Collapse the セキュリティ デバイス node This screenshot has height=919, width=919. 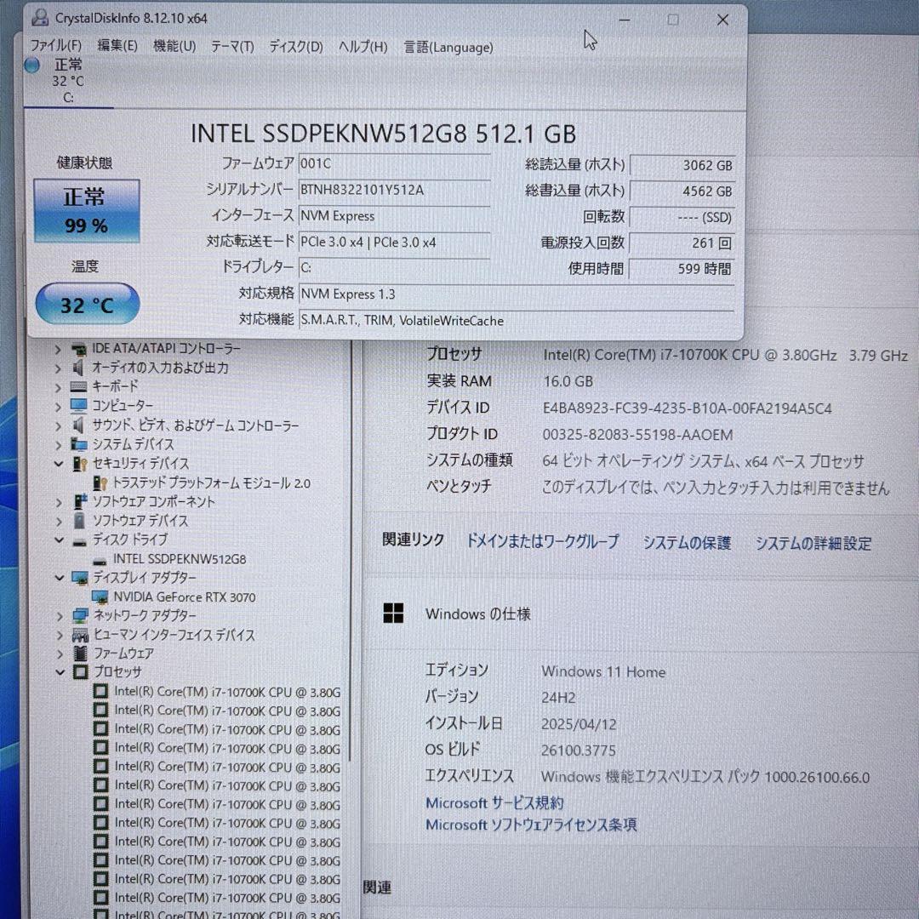tap(59, 464)
